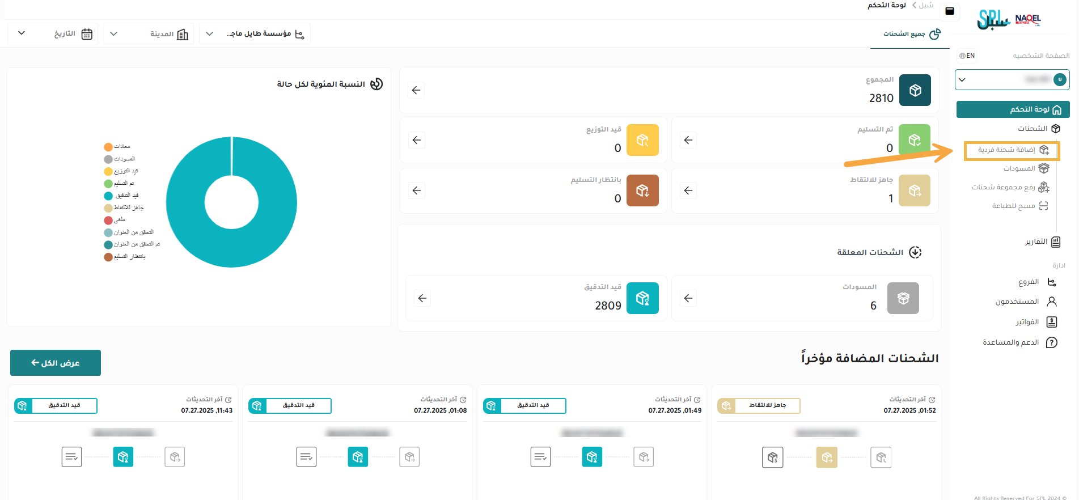The width and height of the screenshot is (1079, 500).
Task: Click the green تم التسليم status icon
Action: (914, 140)
